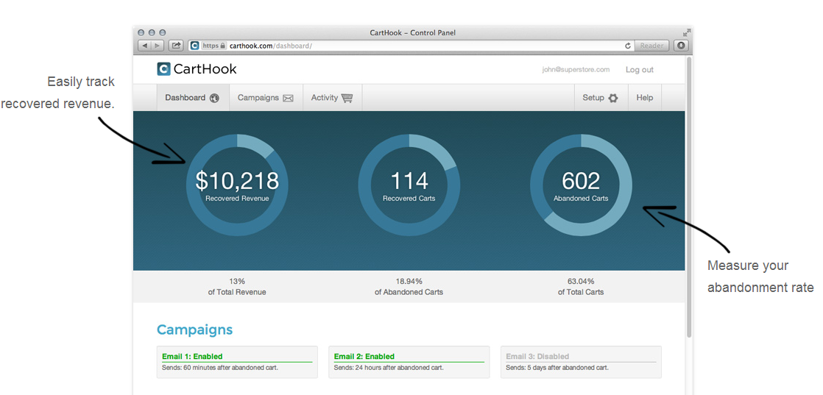Click the Campaigns section heading
Viewport: 823px width, 395px height.
[195, 330]
